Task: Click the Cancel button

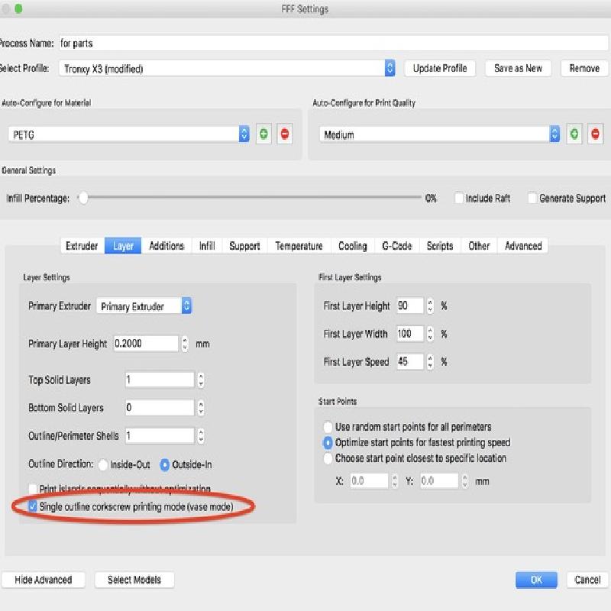Action: tap(587, 580)
